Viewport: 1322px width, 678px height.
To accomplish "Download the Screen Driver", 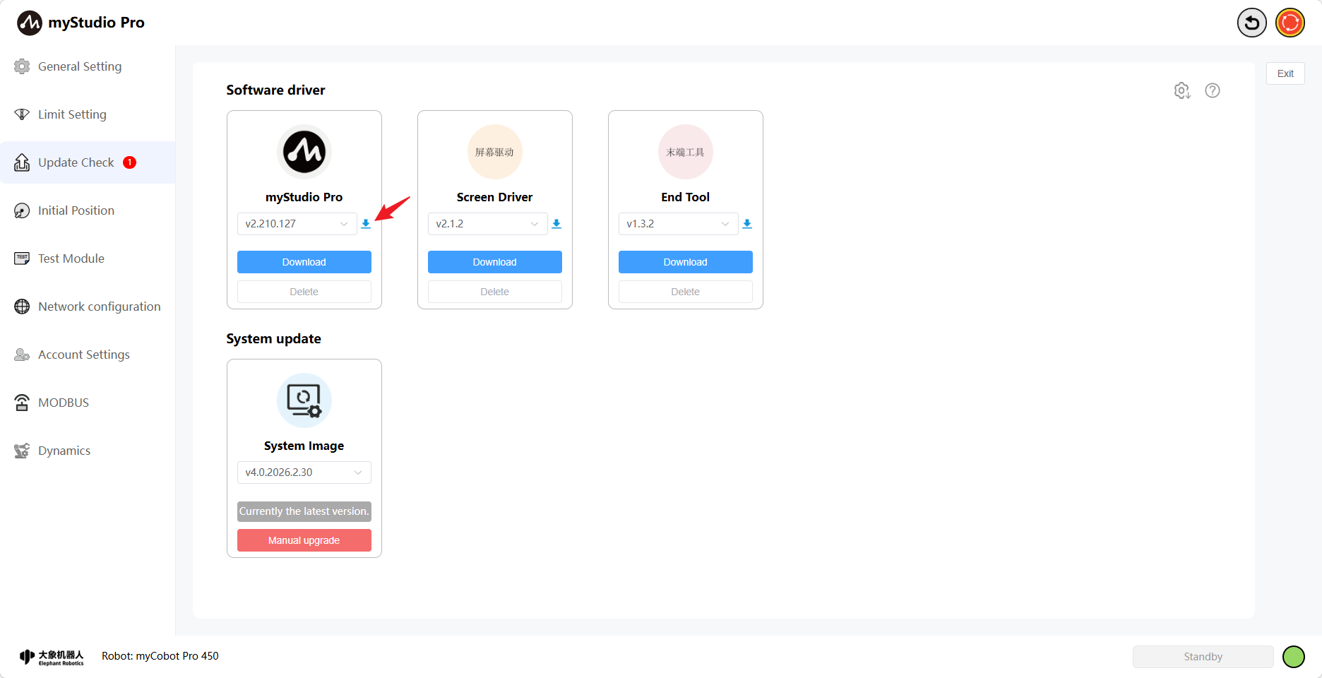I will [x=495, y=262].
